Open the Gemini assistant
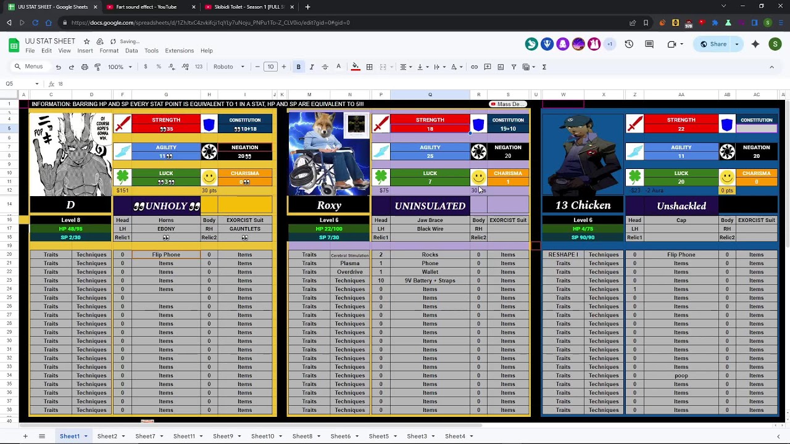Image resolution: width=790 pixels, height=444 pixels. click(755, 44)
